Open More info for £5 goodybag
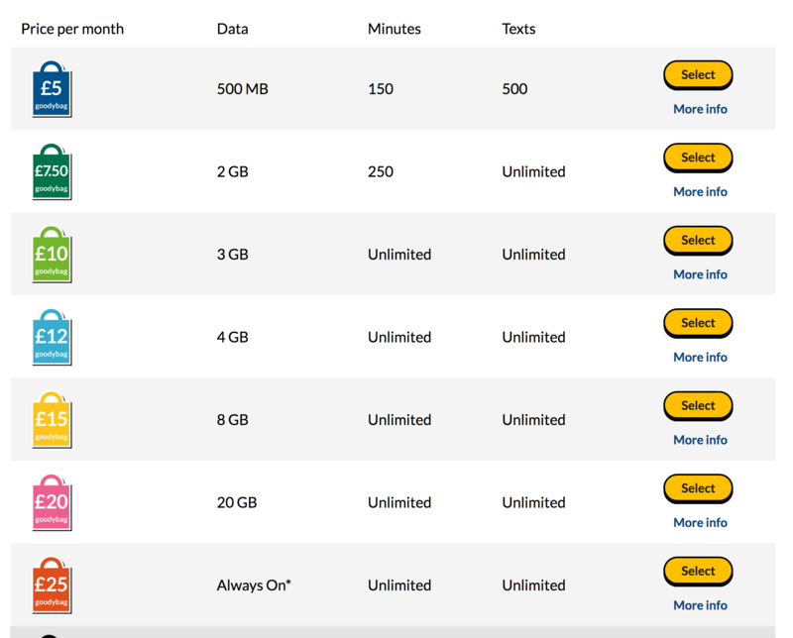This screenshot has height=638, width=793. pyautogui.click(x=700, y=109)
